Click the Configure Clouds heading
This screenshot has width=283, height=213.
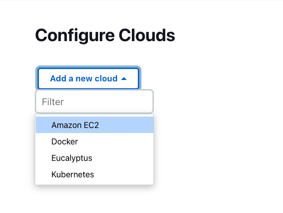click(x=105, y=35)
